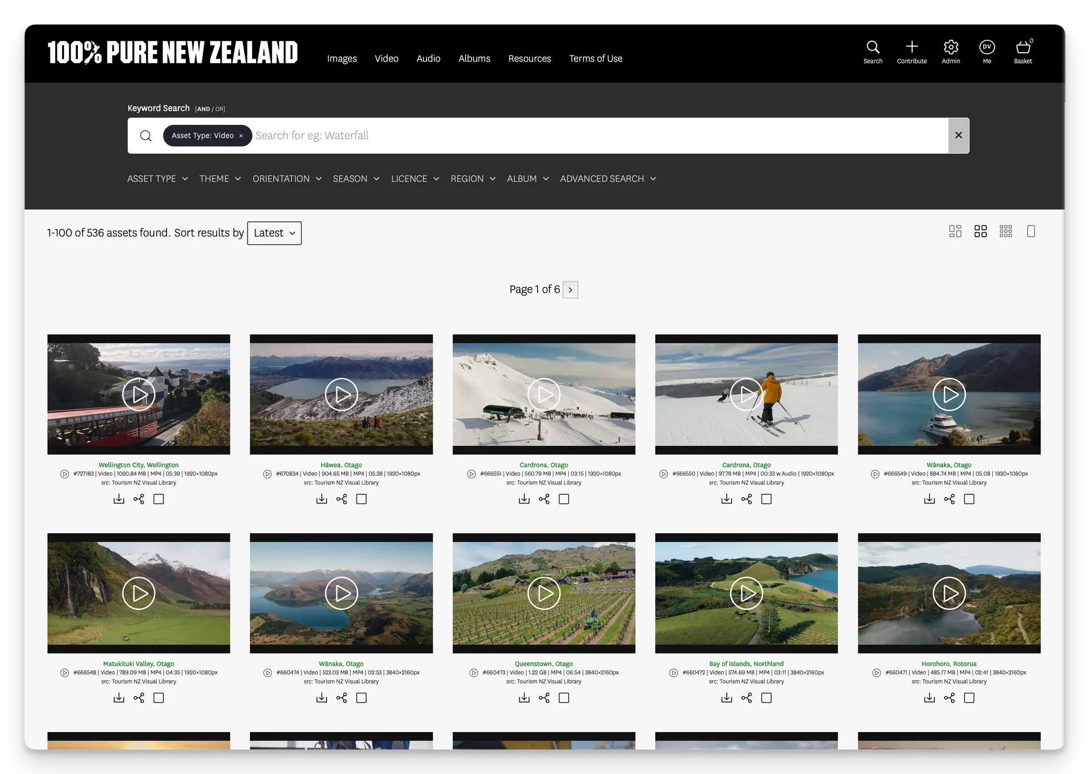Open the 'Sort results by' Latest dropdown
The height and width of the screenshot is (774, 1090).
pyautogui.click(x=274, y=233)
